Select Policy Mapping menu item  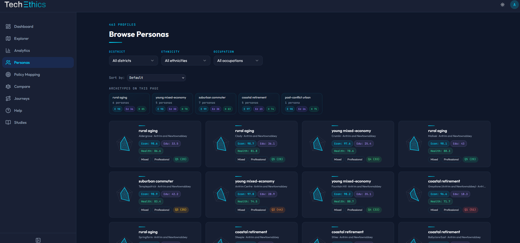tap(38, 74)
